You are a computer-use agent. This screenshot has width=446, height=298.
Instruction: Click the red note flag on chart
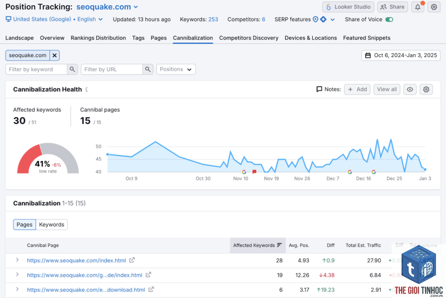coord(254,172)
